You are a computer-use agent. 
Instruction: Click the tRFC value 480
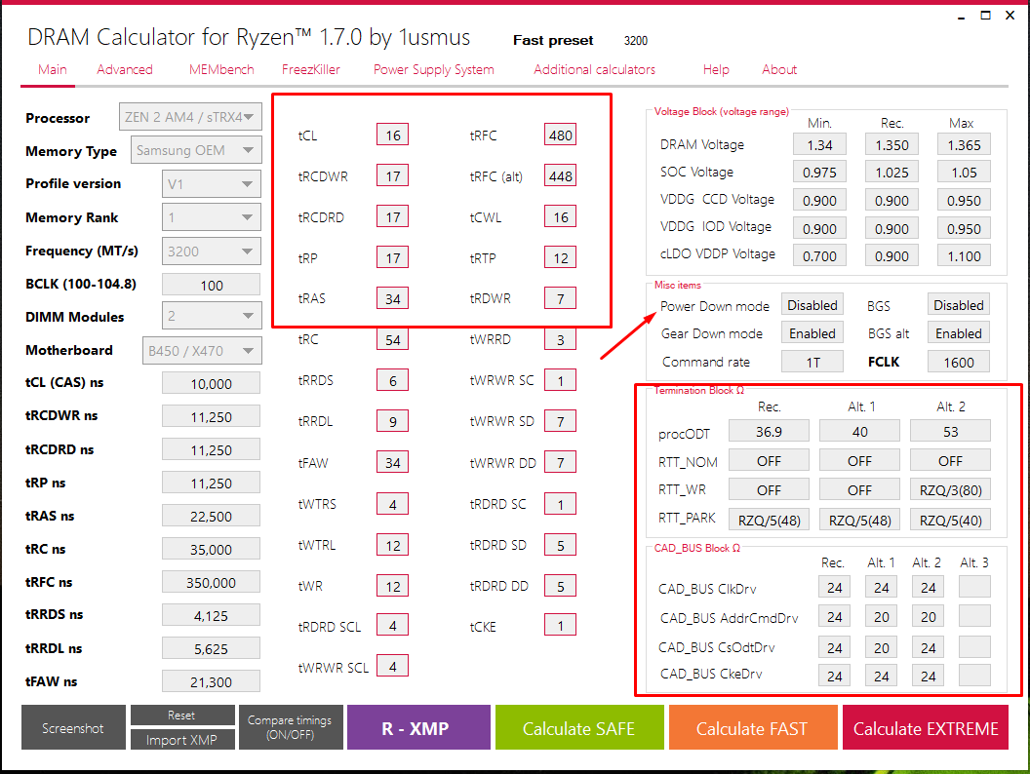click(560, 135)
